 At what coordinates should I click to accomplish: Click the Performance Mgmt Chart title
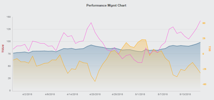[x=106, y=5]
